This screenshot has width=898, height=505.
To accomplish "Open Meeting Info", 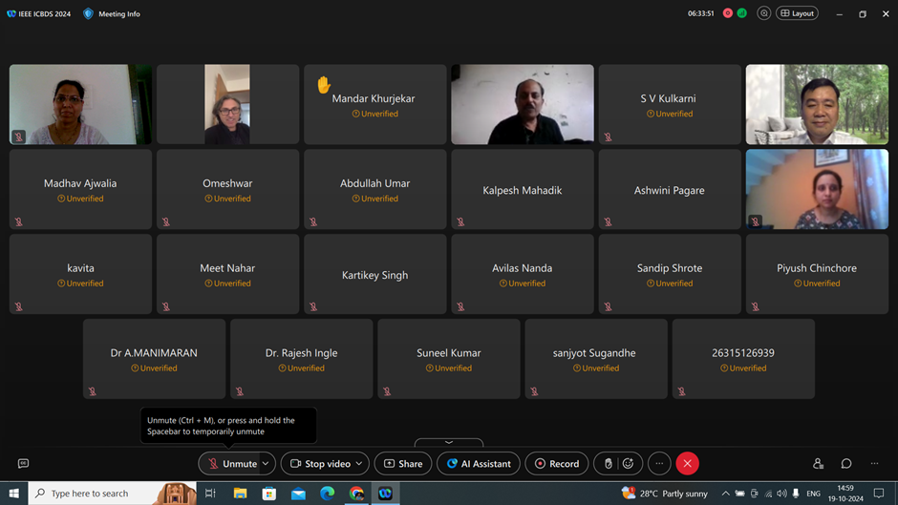I will point(112,13).
